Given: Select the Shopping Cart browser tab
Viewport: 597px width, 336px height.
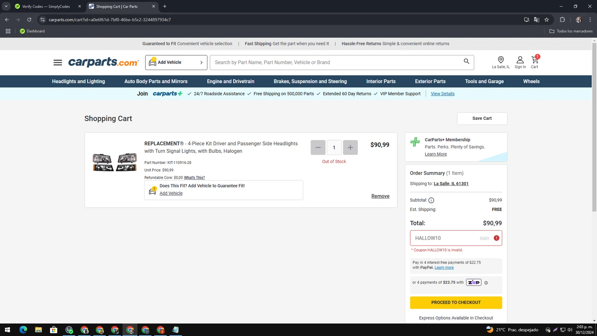Looking at the screenshot, I should (122, 6).
